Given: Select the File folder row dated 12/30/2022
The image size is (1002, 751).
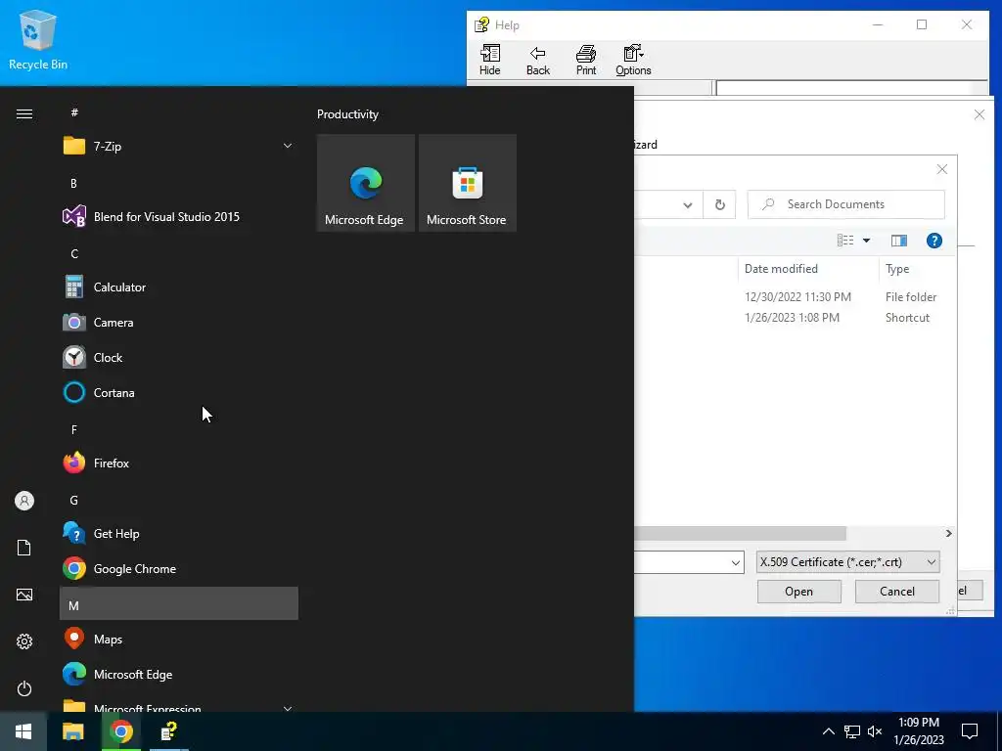Looking at the screenshot, I should click(x=796, y=297).
